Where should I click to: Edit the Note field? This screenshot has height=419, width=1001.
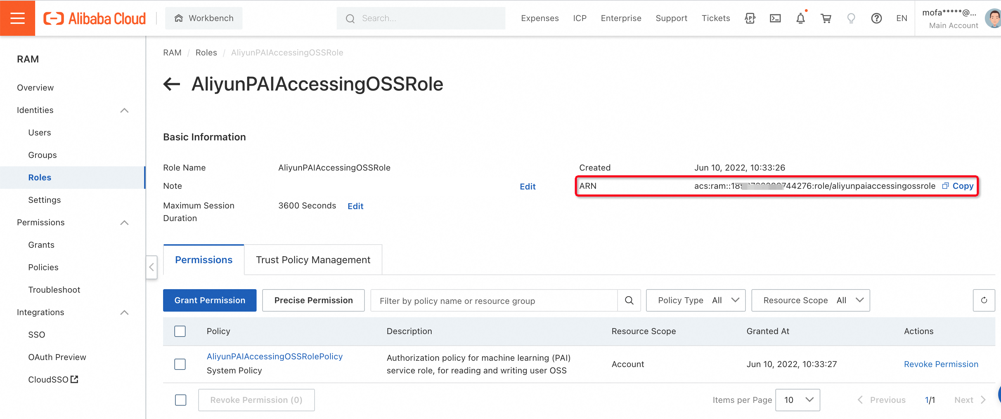pyautogui.click(x=527, y=187)
